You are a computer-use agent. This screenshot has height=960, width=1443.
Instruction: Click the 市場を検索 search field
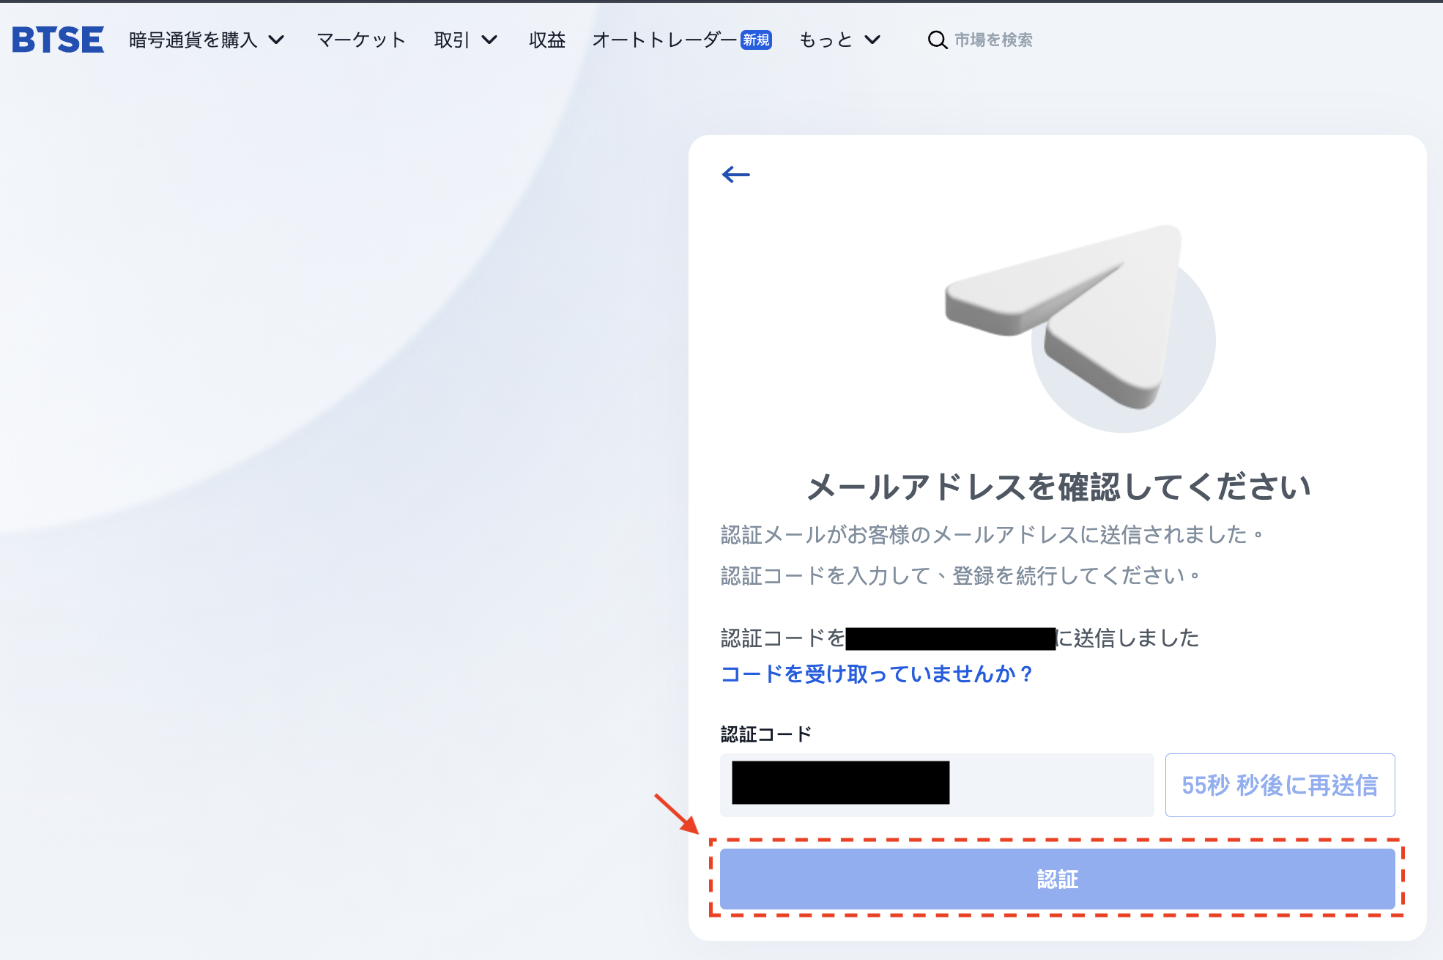click(x=993, y=40)
